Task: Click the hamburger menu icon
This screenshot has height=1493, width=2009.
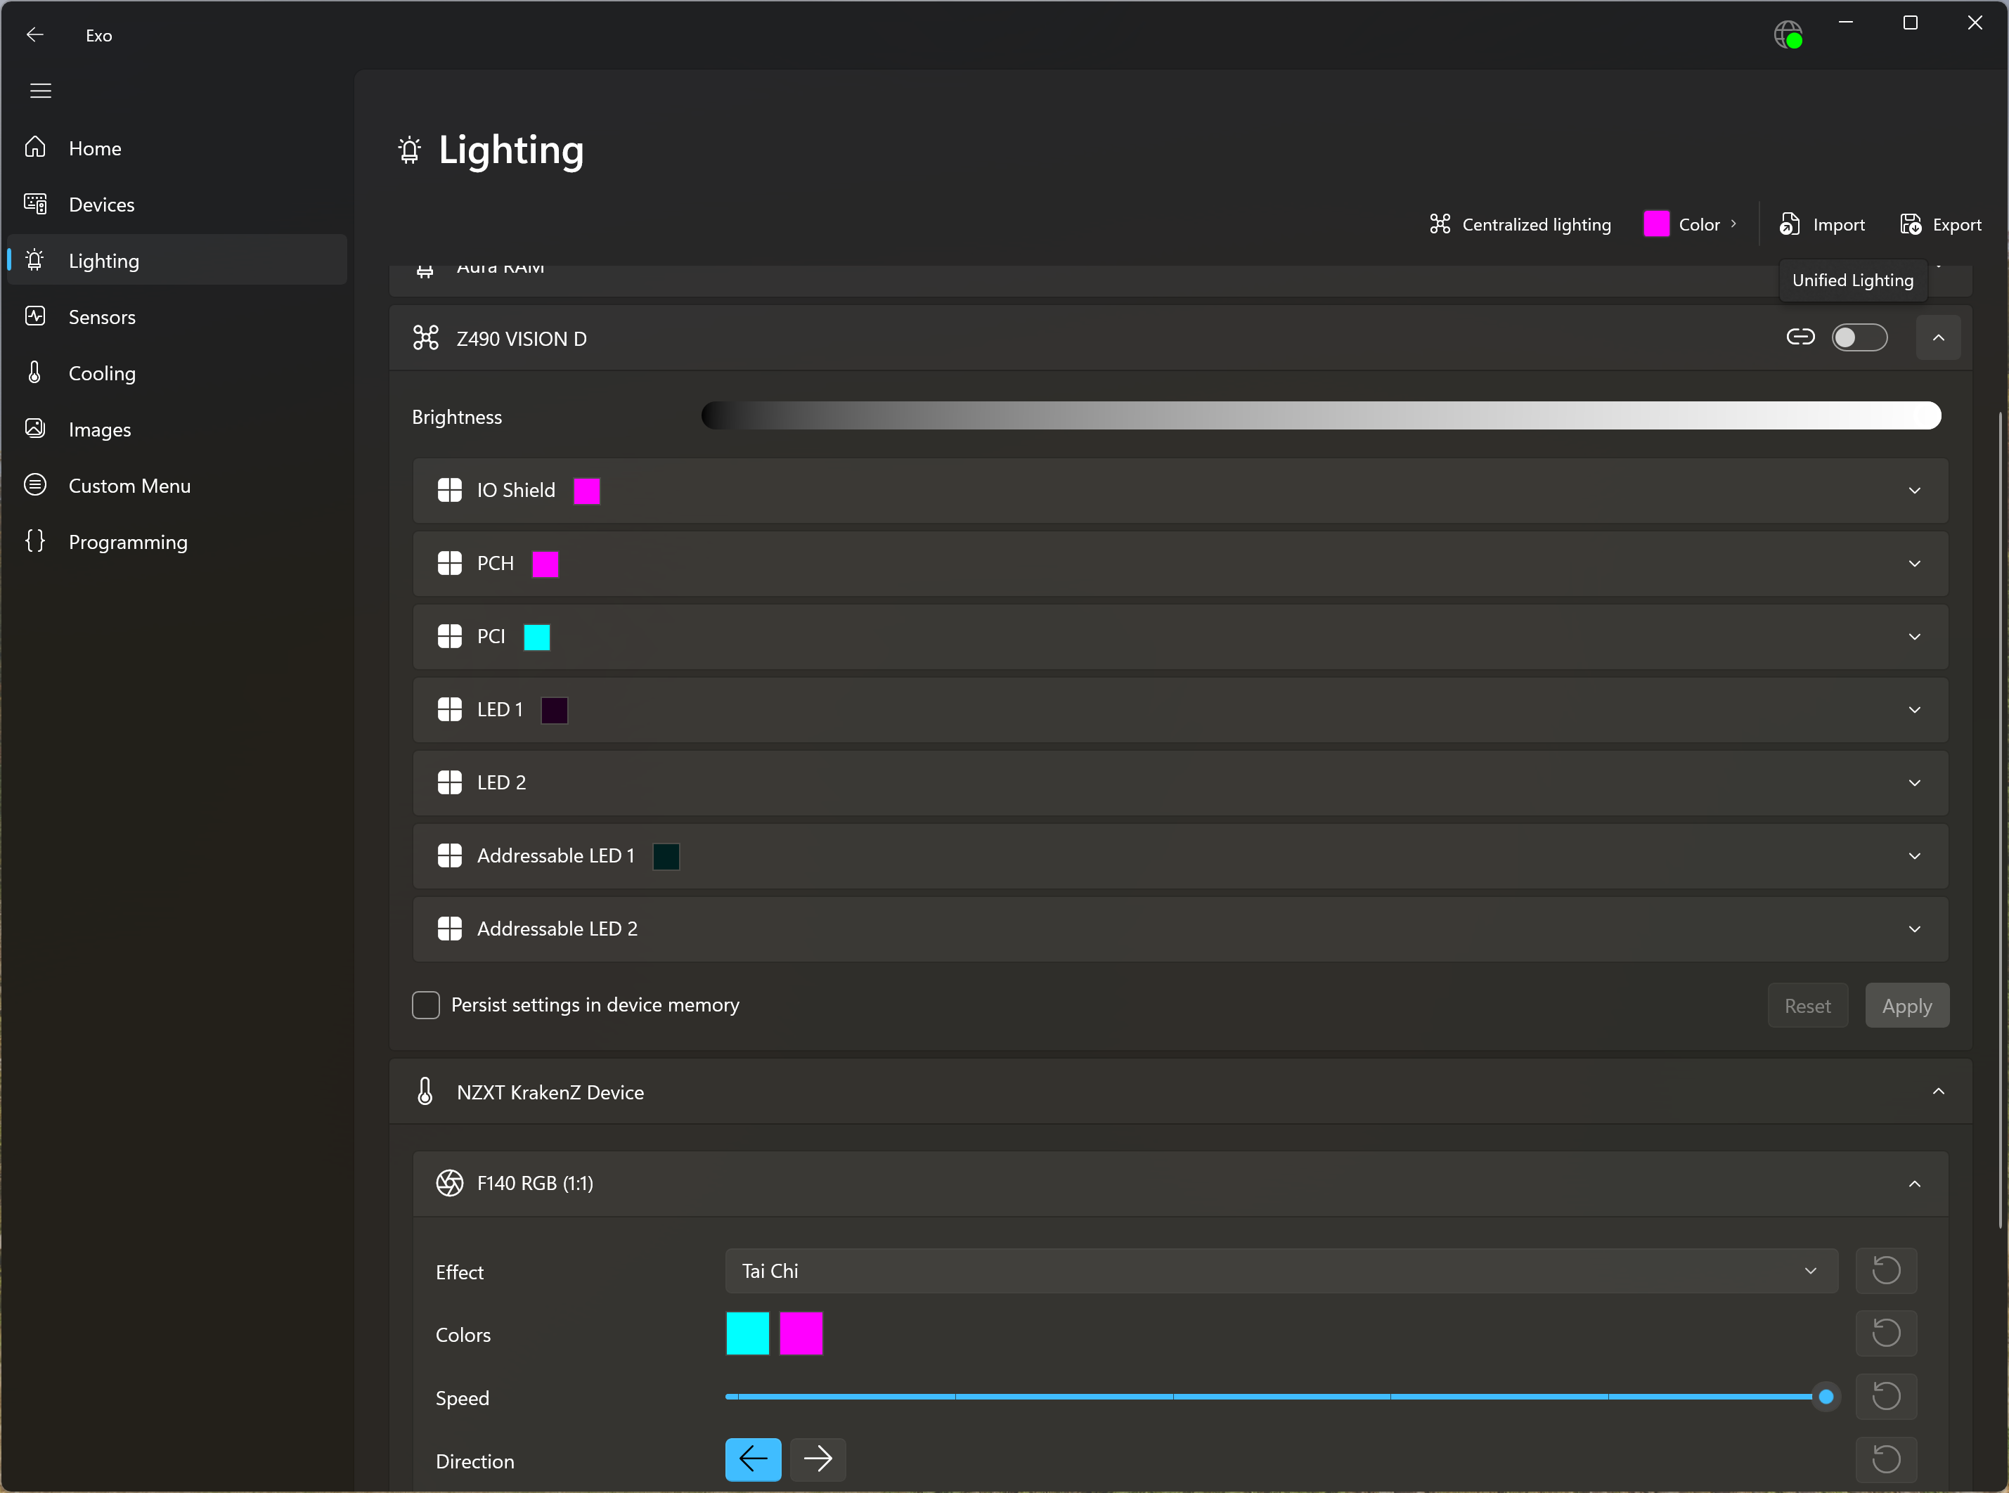Action: coord(41,91)
